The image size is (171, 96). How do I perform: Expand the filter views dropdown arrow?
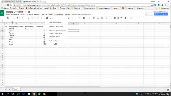pyautogui.click(x=123, y=18)
